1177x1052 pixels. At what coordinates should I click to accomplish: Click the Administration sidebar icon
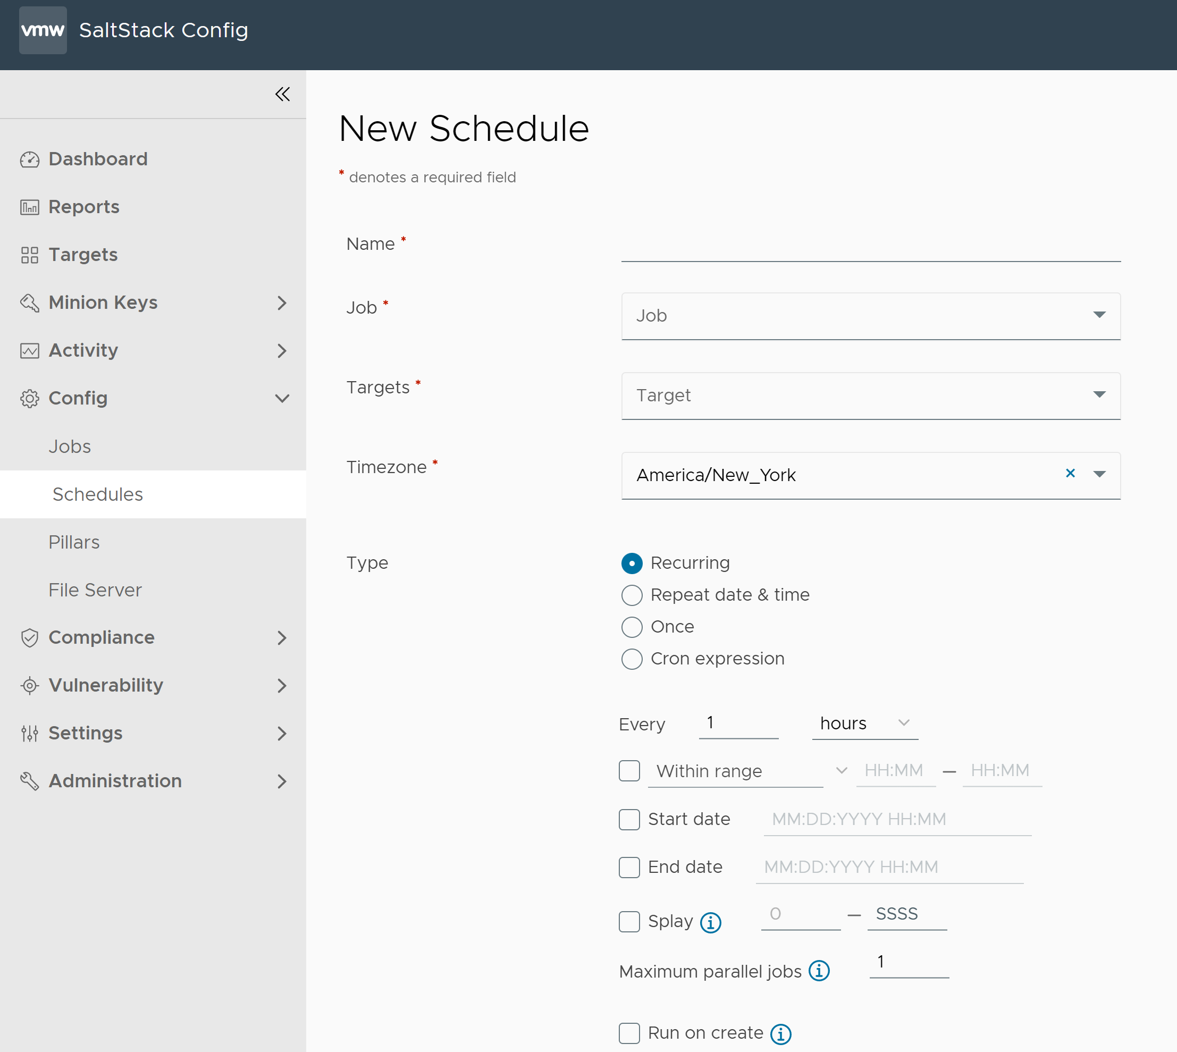tap(28, 781)
